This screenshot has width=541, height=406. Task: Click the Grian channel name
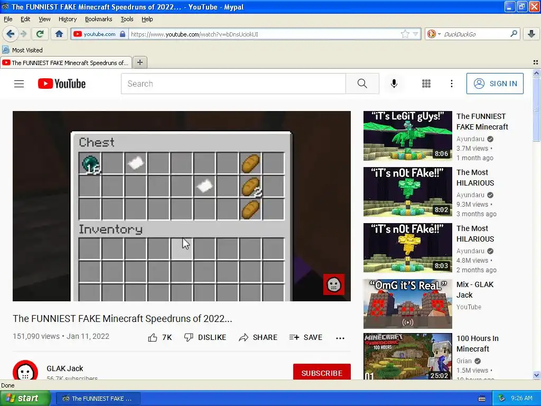coord(464,361)
